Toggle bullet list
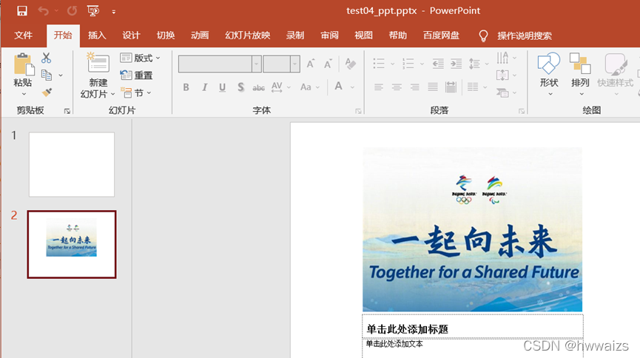 [379, 64]
